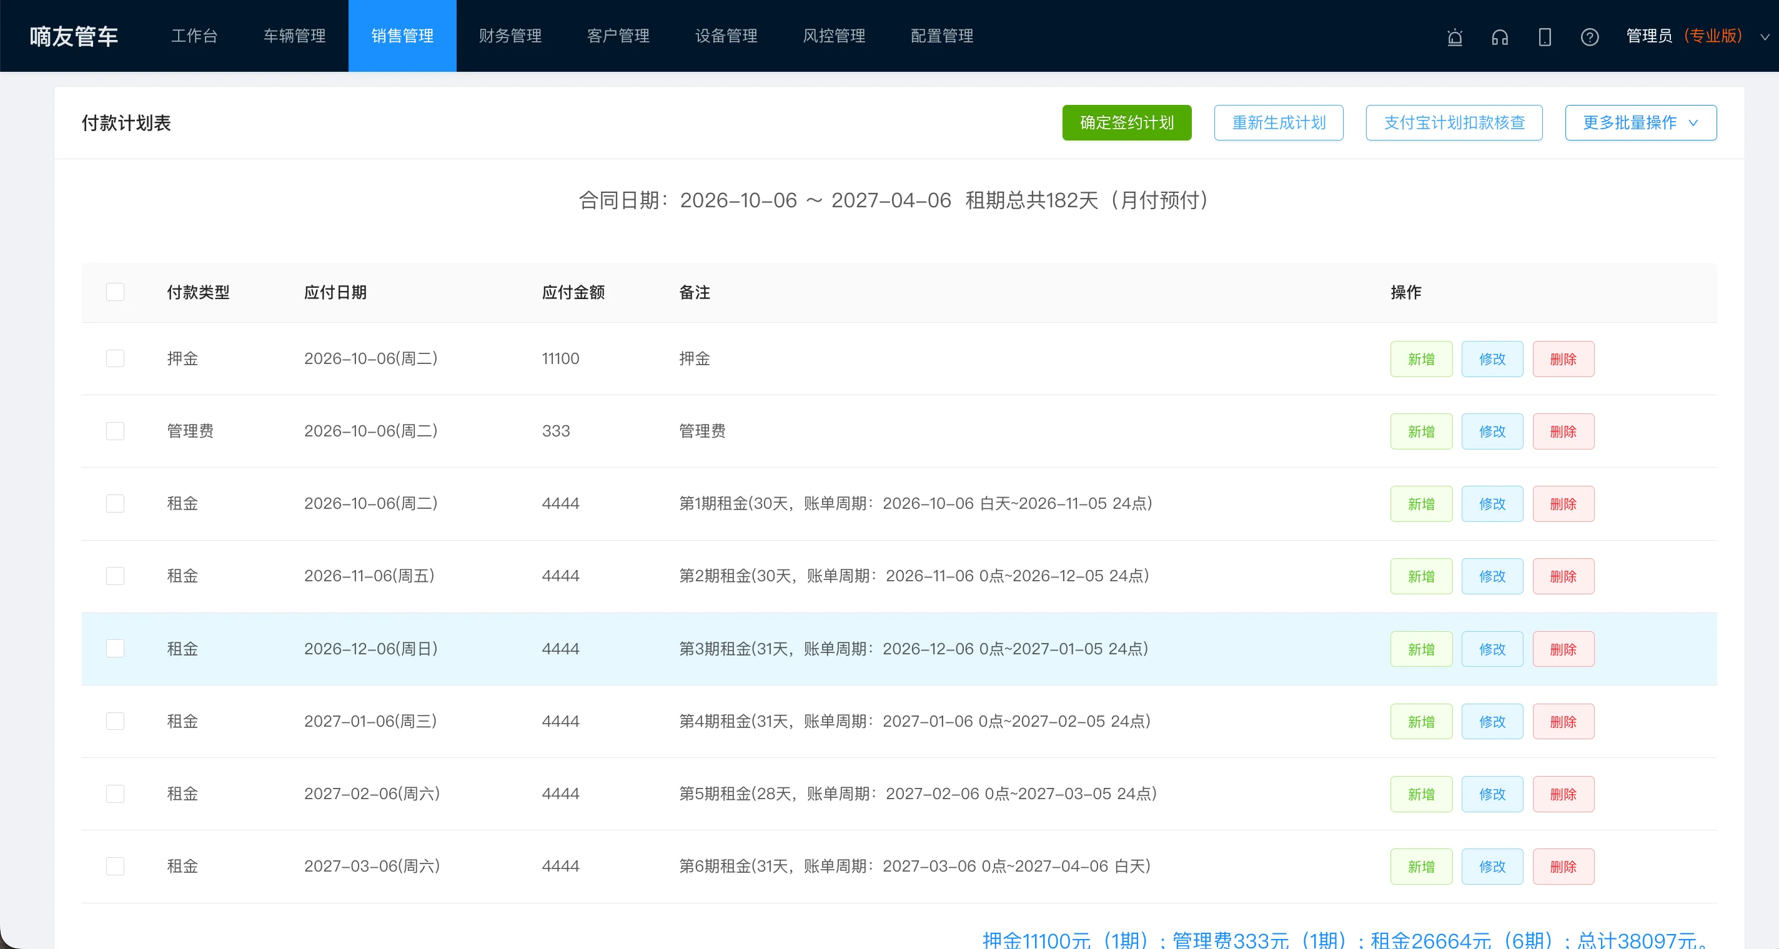Open 客户管理 menu

pyautogui.click(x=618, y=36)
